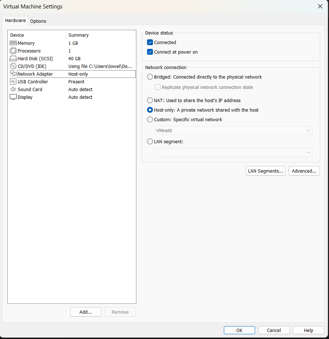Open the VMnet0 virtual network dropdown

coord(233,131)
